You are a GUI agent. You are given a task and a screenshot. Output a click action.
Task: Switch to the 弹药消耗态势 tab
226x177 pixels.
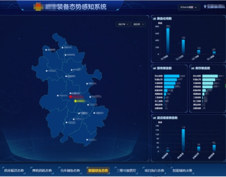[42, 171]
